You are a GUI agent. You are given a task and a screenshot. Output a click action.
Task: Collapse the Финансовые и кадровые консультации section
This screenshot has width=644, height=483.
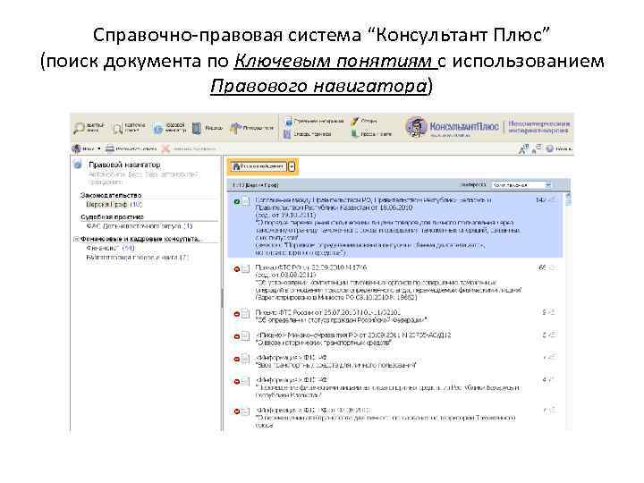coord(75,239)
